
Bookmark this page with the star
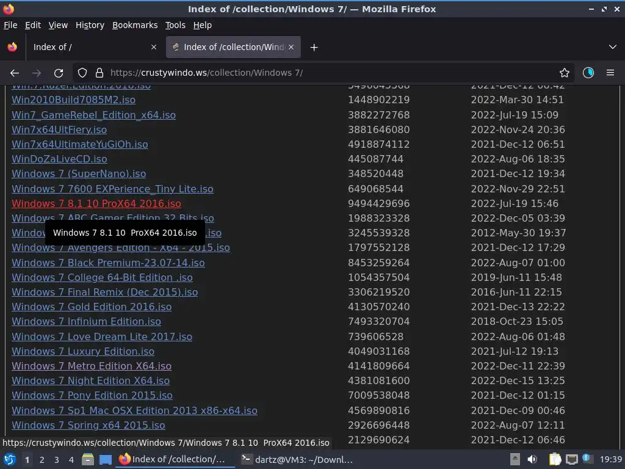point(564,73)
